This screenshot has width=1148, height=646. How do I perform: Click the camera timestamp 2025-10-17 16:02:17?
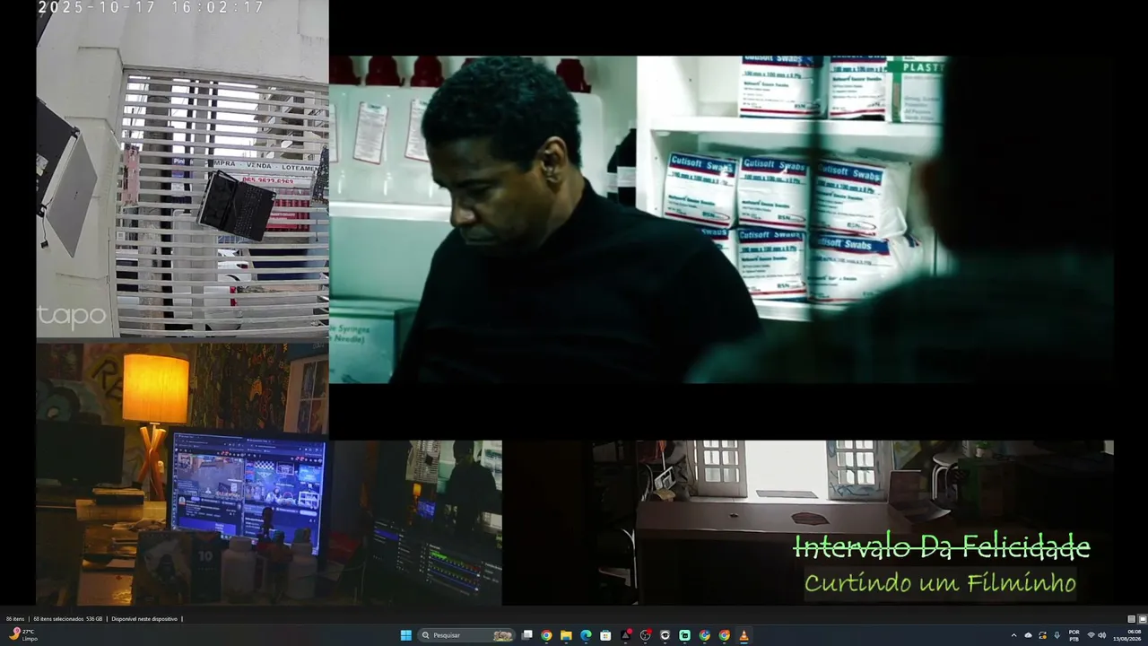coord(152,7)
